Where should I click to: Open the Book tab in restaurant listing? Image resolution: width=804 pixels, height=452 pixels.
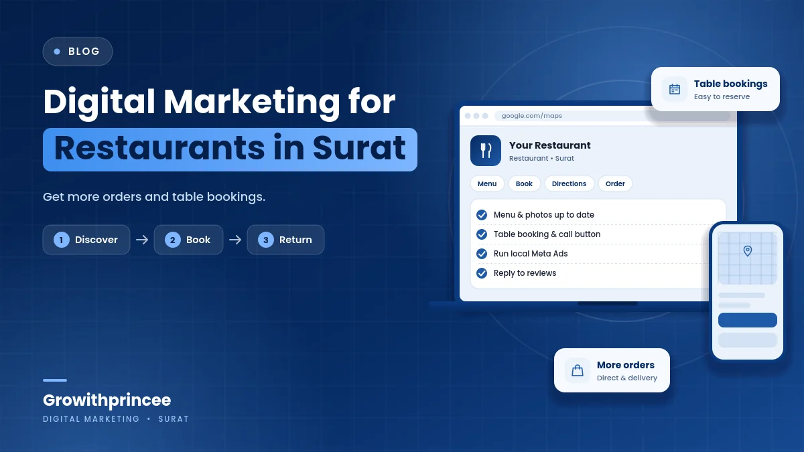click(525, 183)
